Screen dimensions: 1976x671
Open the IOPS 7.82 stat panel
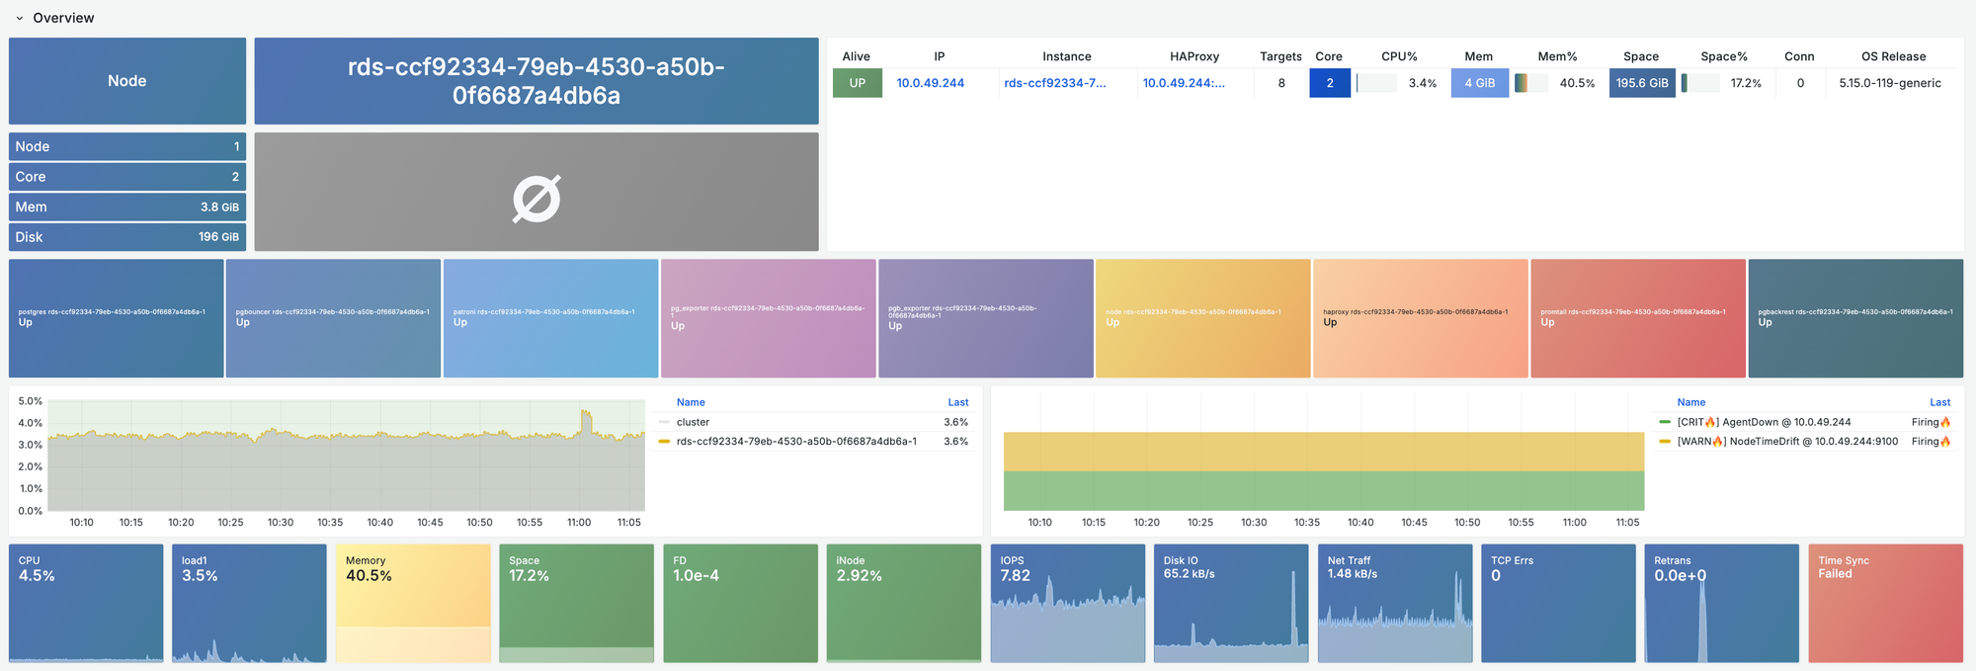[x=1067, y=603]
